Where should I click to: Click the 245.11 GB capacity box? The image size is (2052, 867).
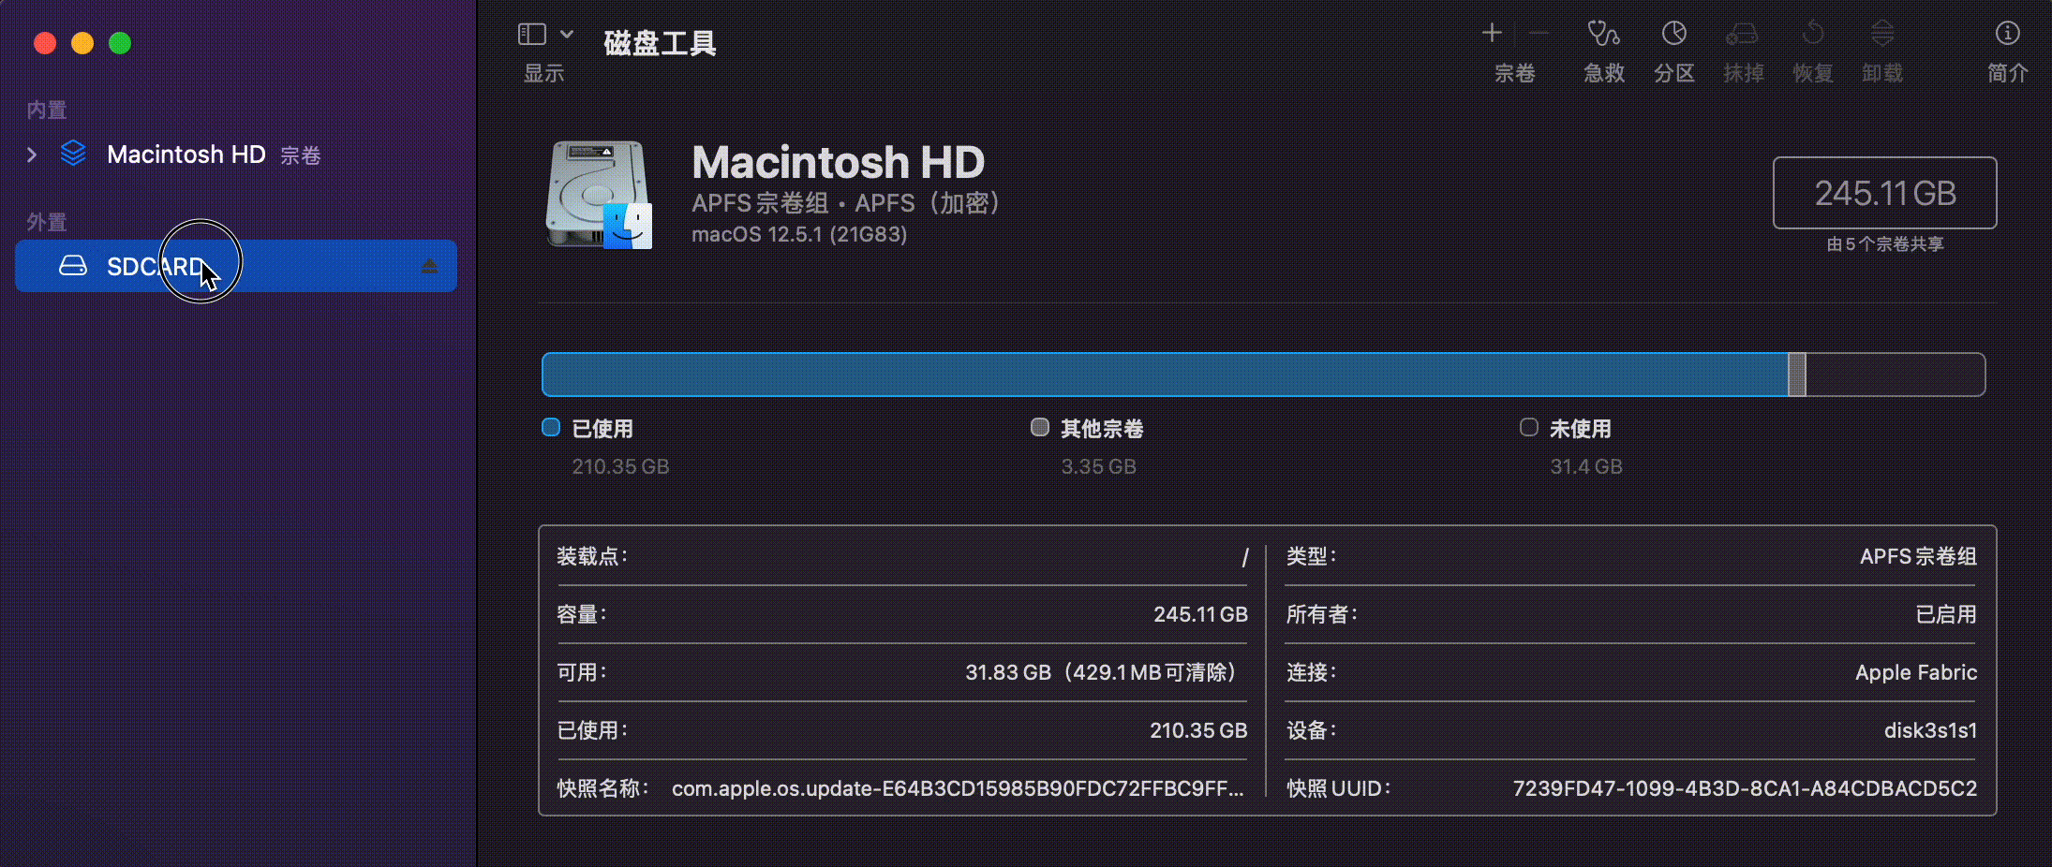(1884, 193)
